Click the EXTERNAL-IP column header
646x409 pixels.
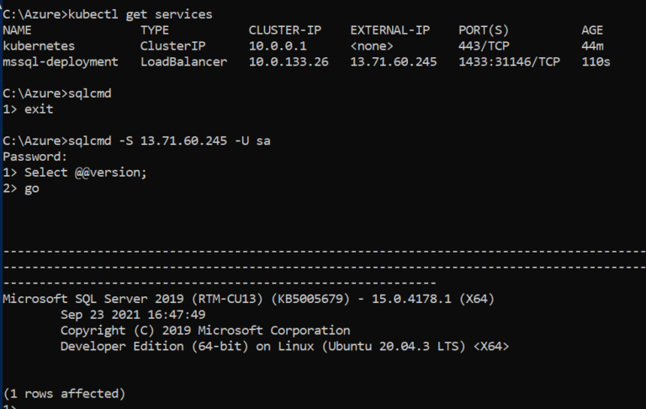click(x=389, y=30)
